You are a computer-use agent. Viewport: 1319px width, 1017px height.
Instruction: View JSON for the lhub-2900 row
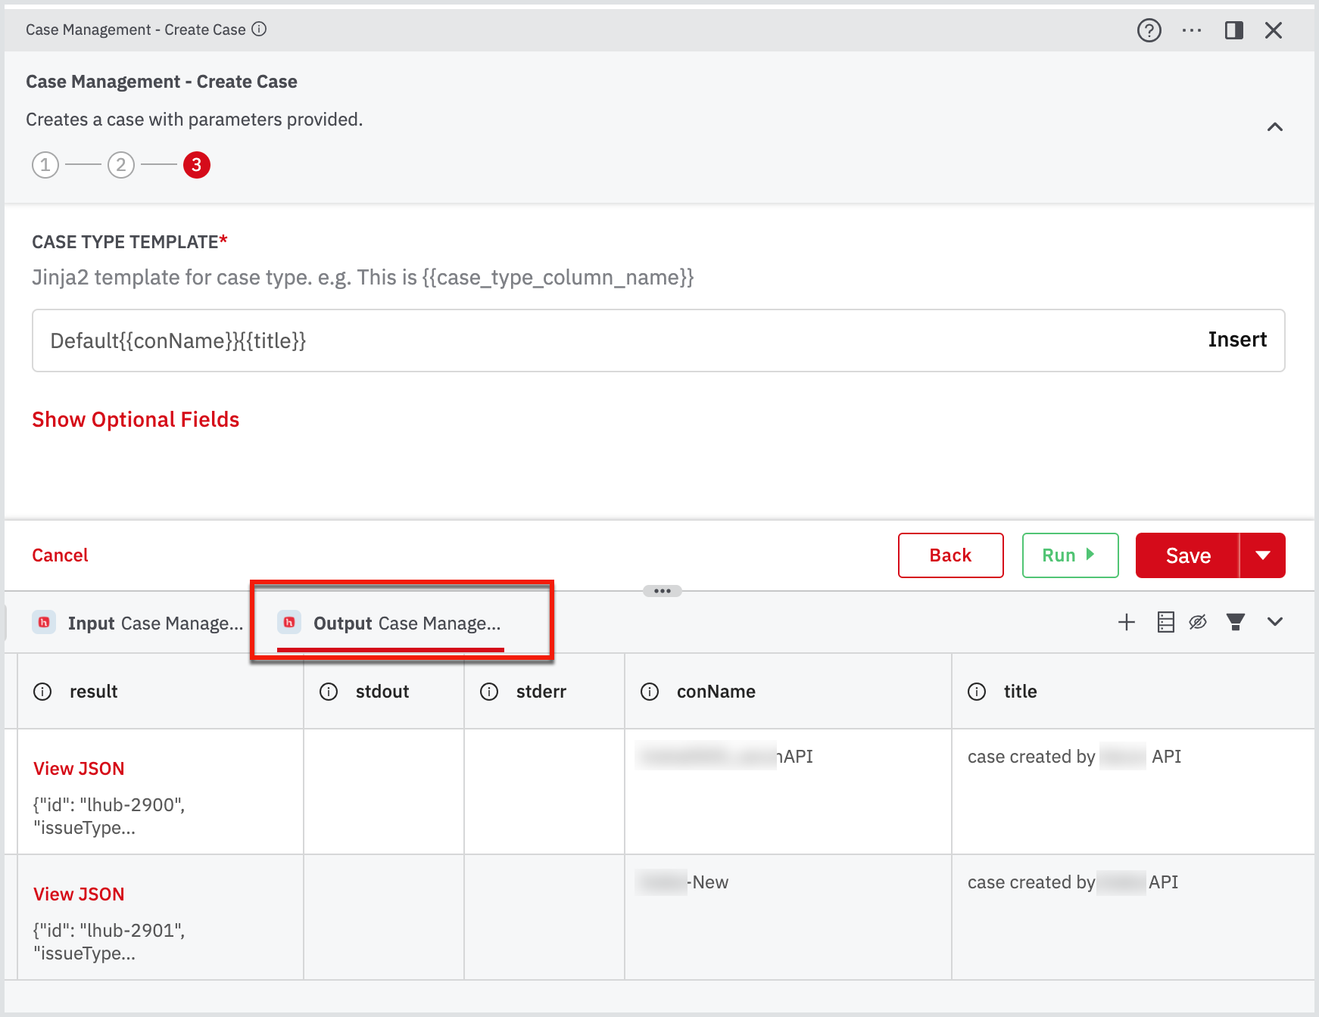pos(79,769)
